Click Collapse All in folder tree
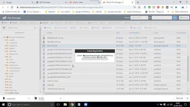The image size is (190, 107). point(20,33)
